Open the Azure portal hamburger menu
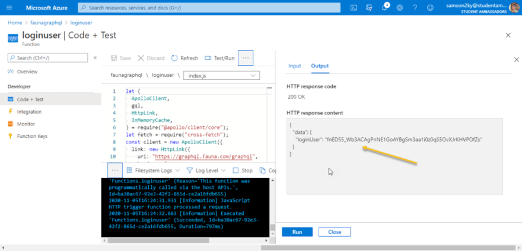Screen dimensions: 522x251 pos(9,8)
